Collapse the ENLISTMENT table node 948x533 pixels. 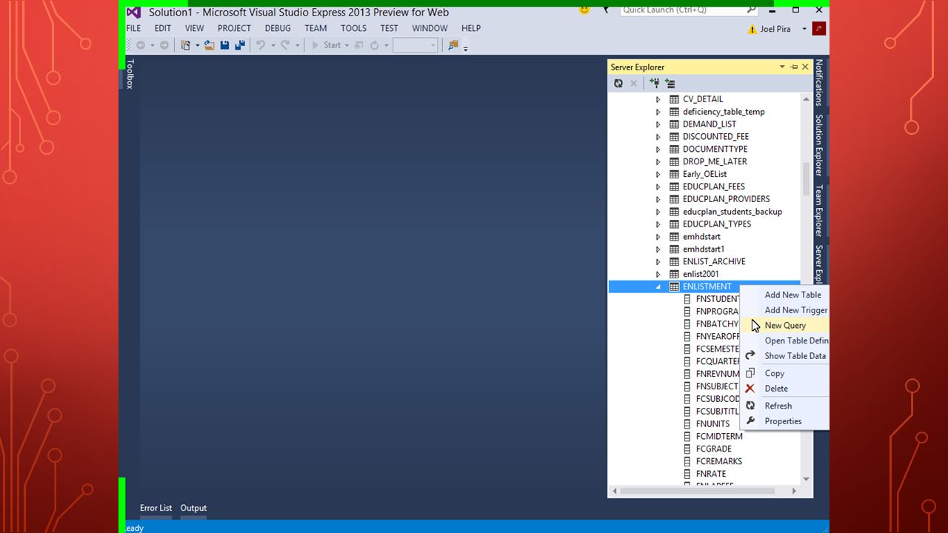(x=658, y=286)
